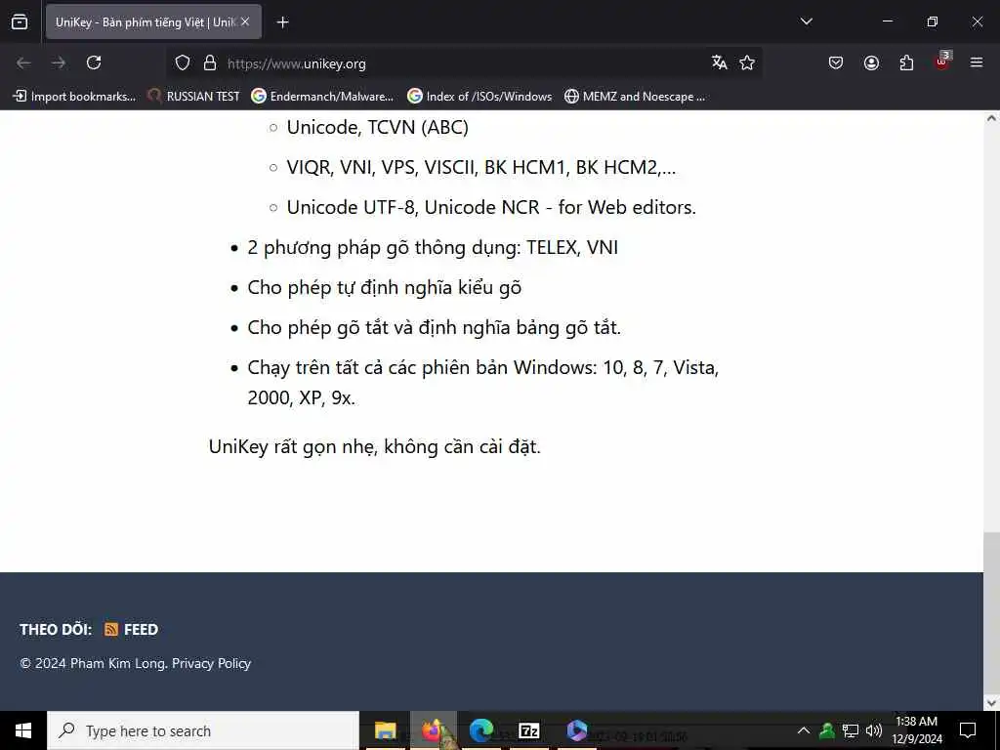Click line 'Cho phép tự định nghĩa kiểu gõ'
The width and height of the screenshot is (1000, 750).
tap(385, 288)
